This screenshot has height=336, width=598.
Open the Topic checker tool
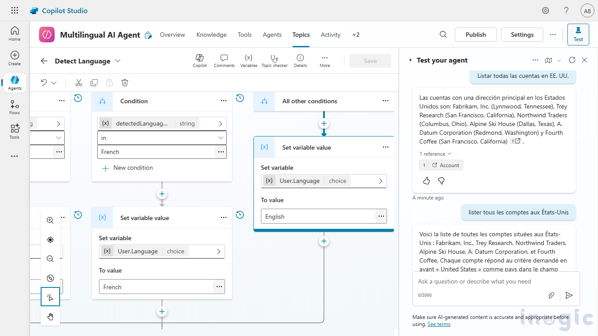click(274, 60)
